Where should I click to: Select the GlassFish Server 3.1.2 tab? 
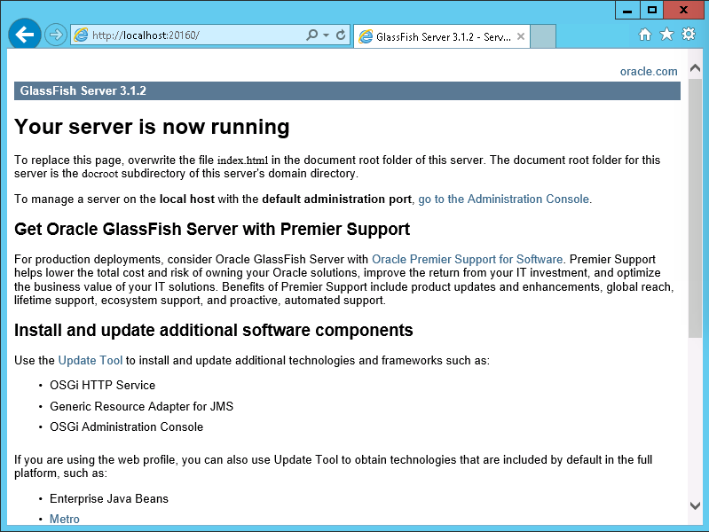tap(435, 37)
